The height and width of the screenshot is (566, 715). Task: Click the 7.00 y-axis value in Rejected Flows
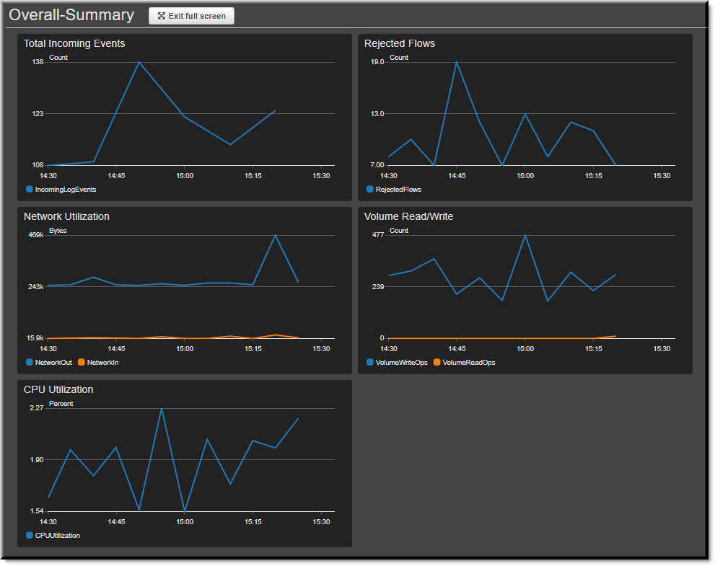[x=377, y=165]
